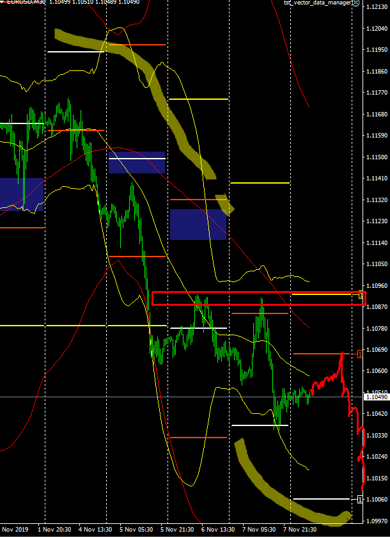Click the "6 Nov 13:30" time label
This screenshot has height=538, width=390.
pos(219,530)
